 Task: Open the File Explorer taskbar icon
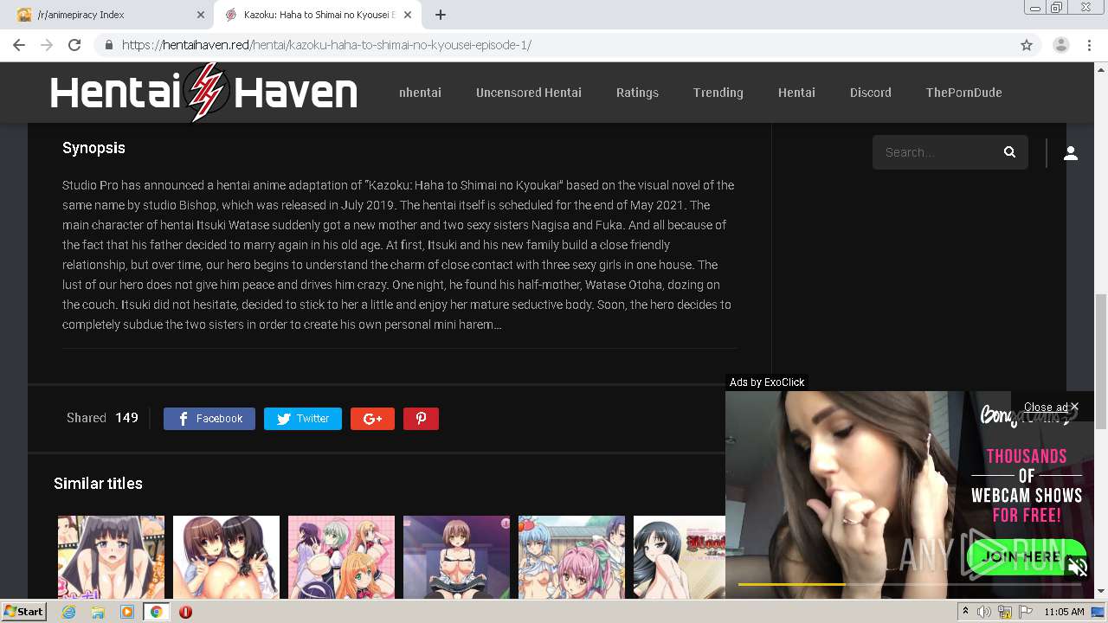[98, 612]
